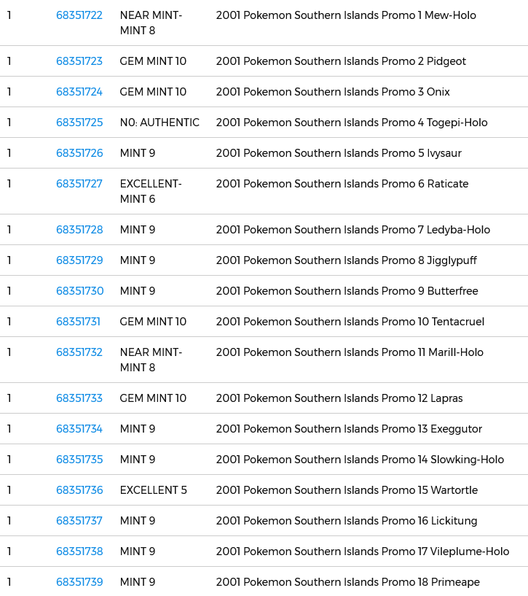Open Tentacruel cert 68351731

(78, 322)
